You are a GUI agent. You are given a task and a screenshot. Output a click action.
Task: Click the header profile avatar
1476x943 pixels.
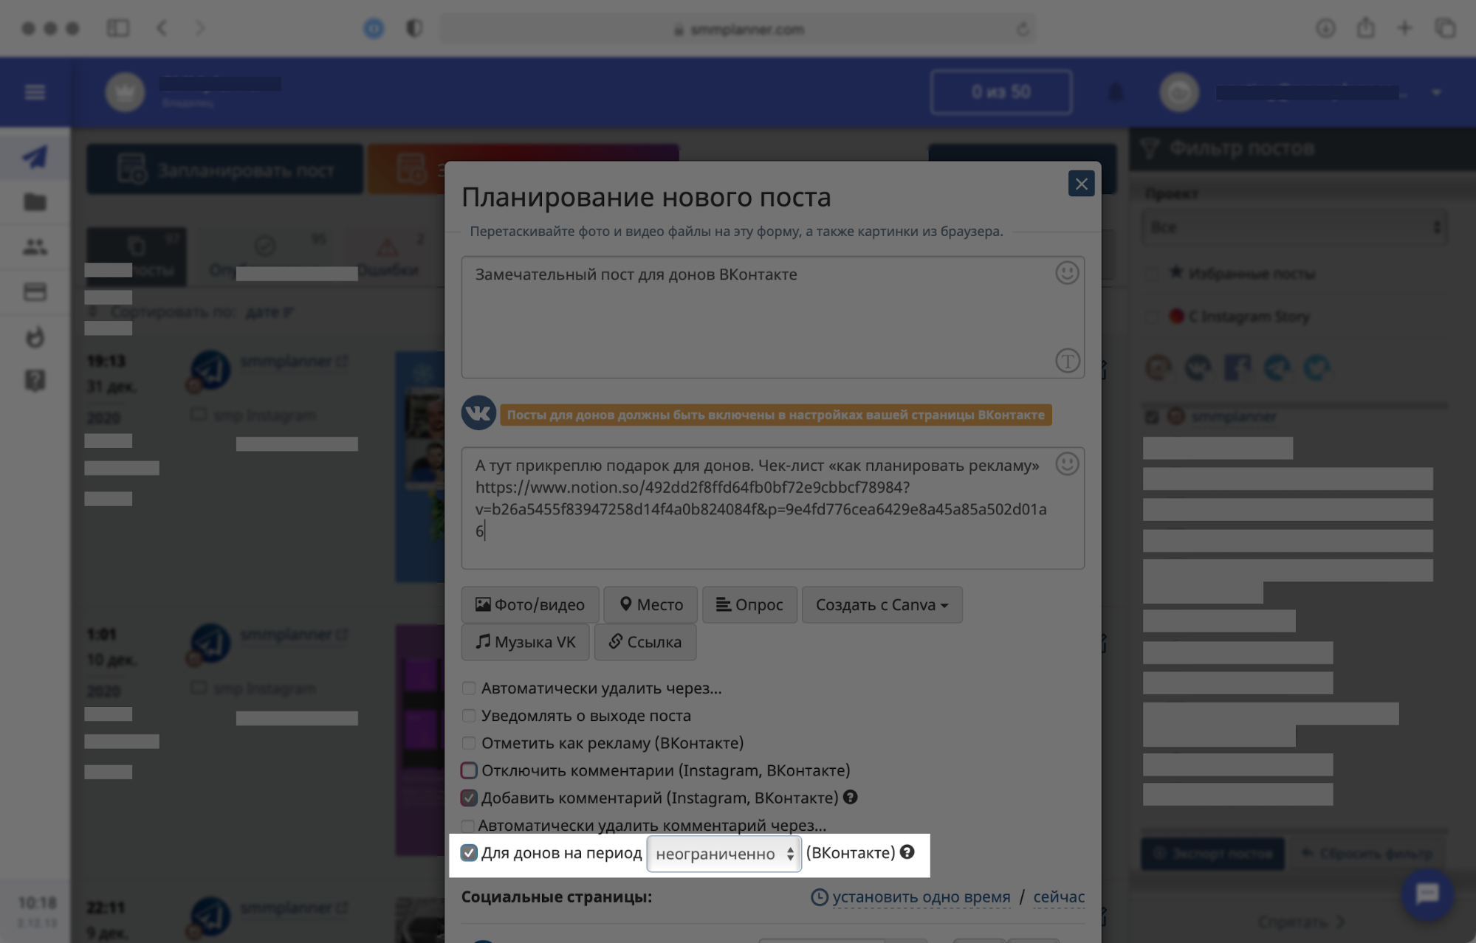pyautogui.click(x=1179, y=92)
